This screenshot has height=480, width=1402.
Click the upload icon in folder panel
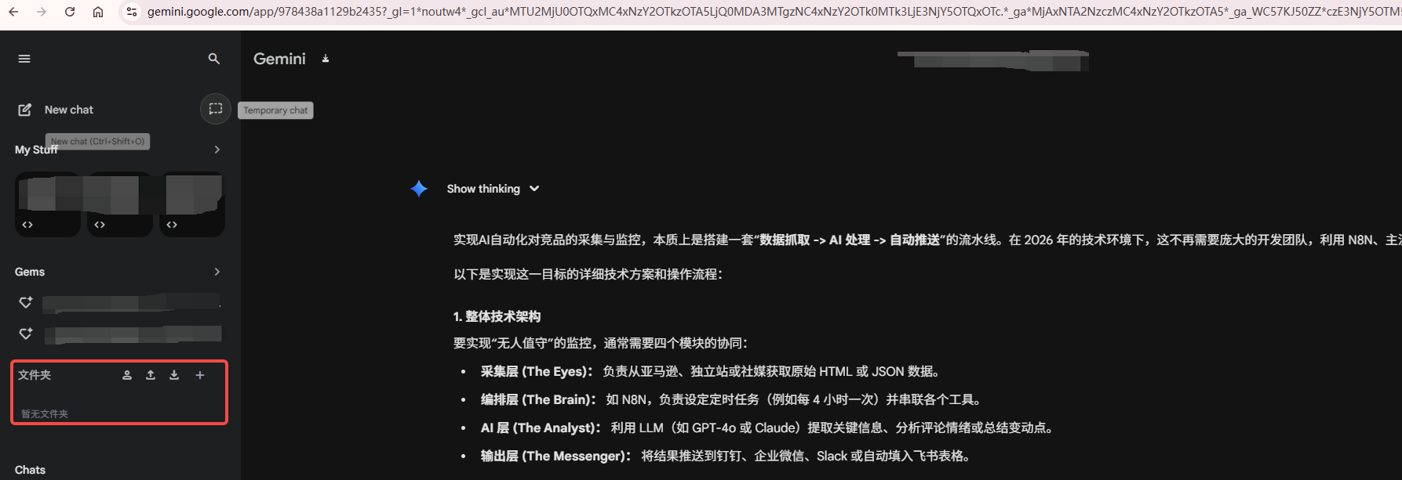coord(151,375)
